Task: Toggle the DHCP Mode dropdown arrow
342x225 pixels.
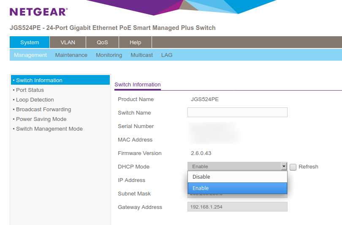Action: click(284, 166)
